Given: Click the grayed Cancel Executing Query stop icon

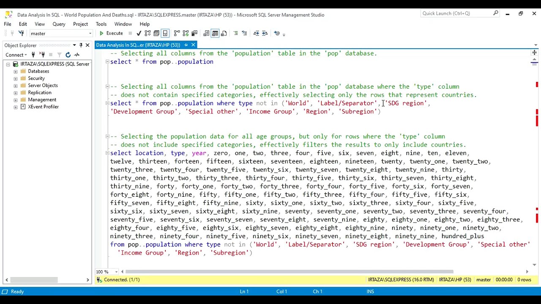Looking at the screenshot, I should (130, 33).
